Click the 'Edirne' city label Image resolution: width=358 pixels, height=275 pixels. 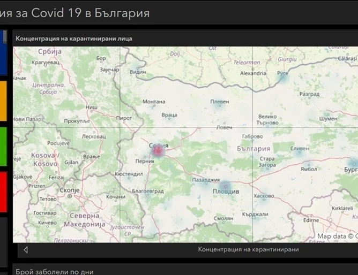pos(311,220)
